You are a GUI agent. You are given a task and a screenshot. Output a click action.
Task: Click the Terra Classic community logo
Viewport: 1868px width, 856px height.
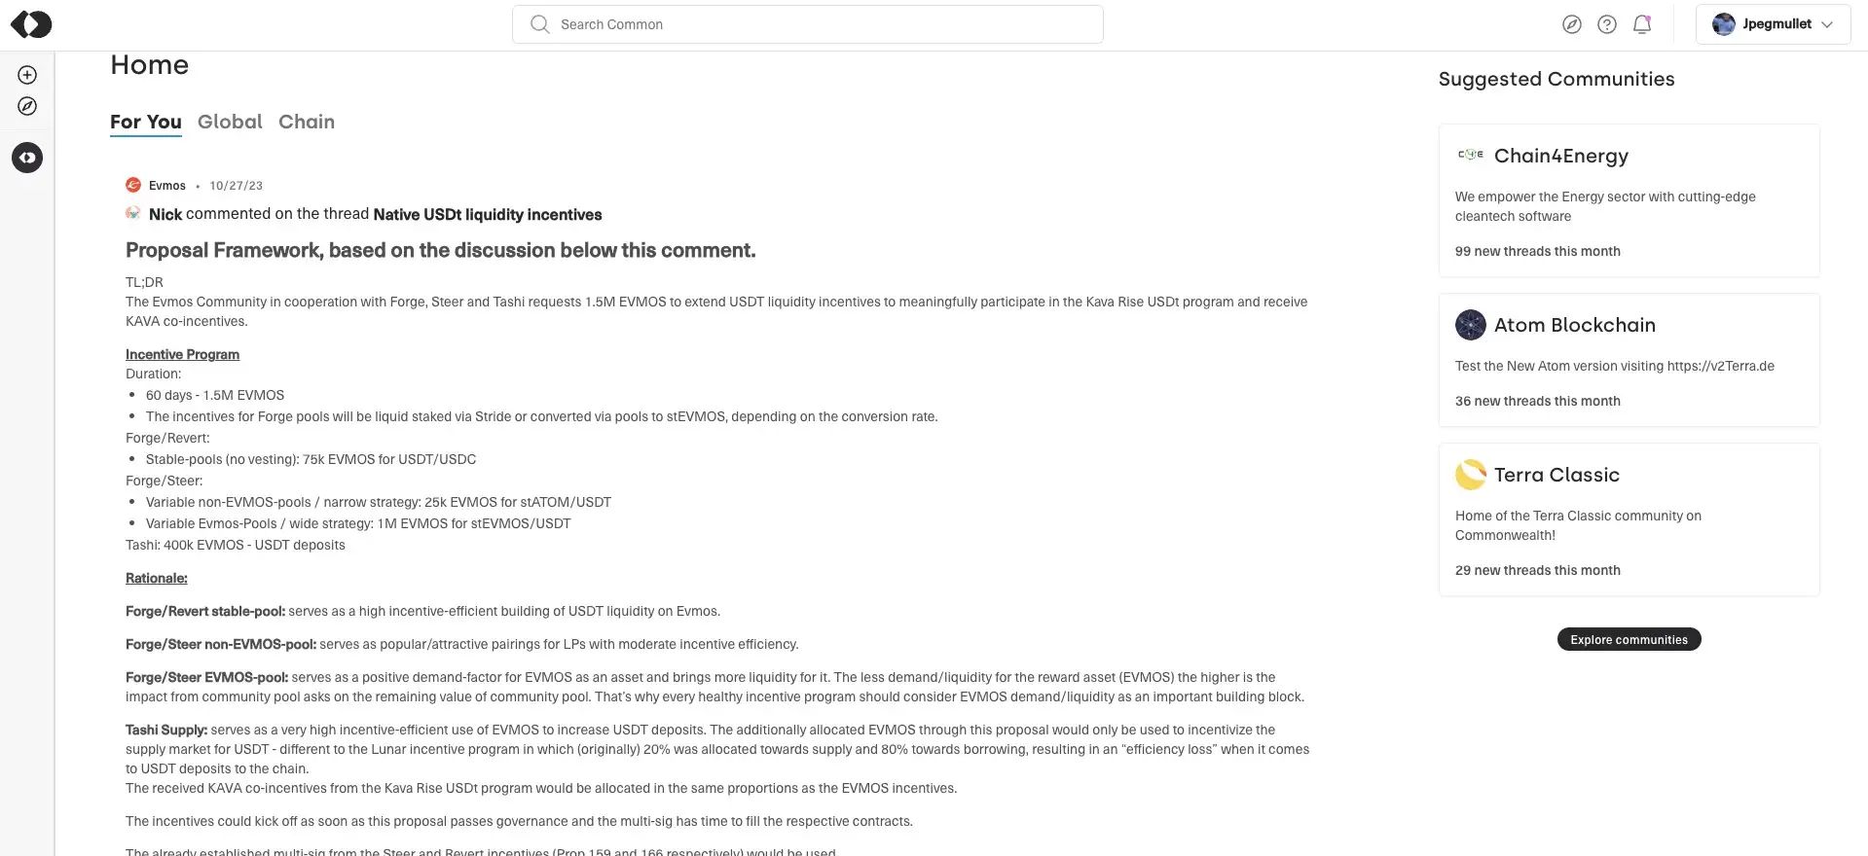(x=1471, y=475)
